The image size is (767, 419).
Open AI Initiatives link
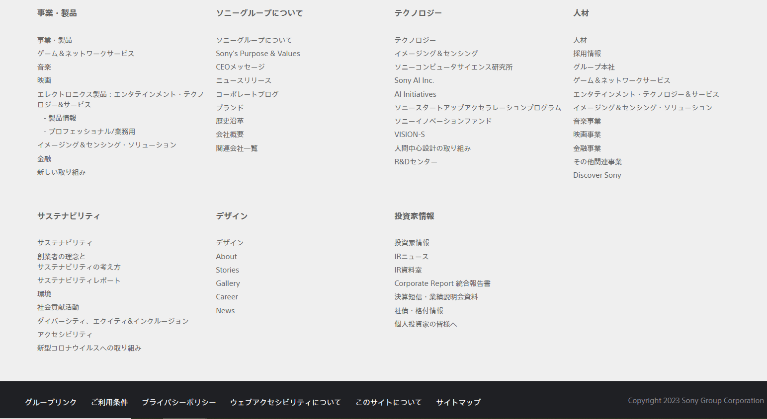pos(415,94)
